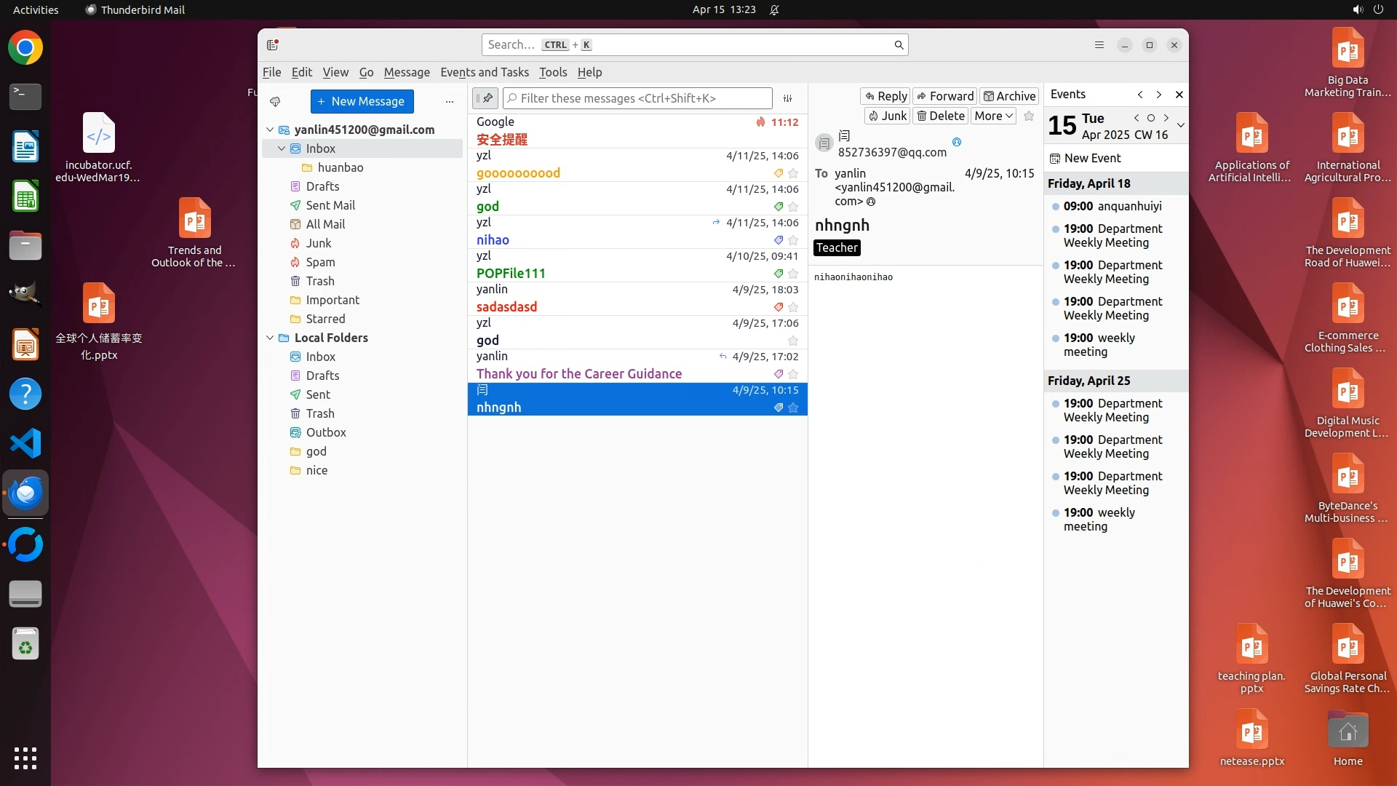This screenshot has width=1397, height=786.
Task: Star the 'god' message from 4/9/25
Action: [x=793, y=341]
